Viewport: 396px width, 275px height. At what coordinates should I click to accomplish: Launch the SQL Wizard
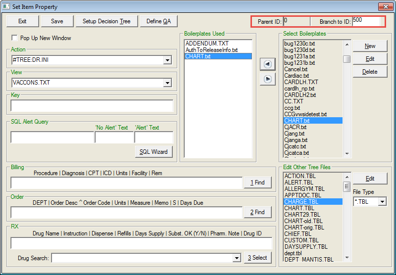[x=153, y=152]
